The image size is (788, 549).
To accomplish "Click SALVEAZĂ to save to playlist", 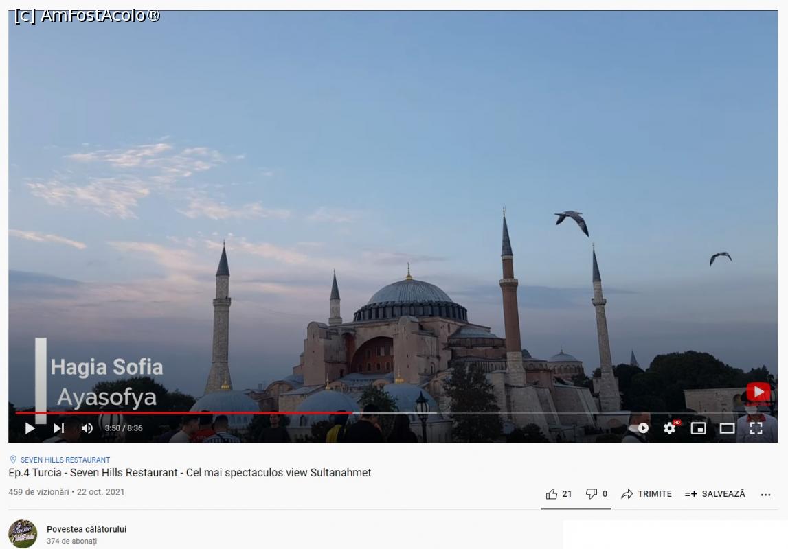I will tap(715, 494).
